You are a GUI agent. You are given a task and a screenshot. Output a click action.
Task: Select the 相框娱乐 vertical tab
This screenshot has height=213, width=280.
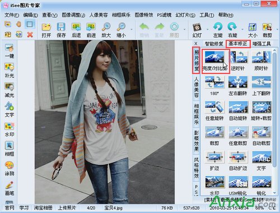196,114
